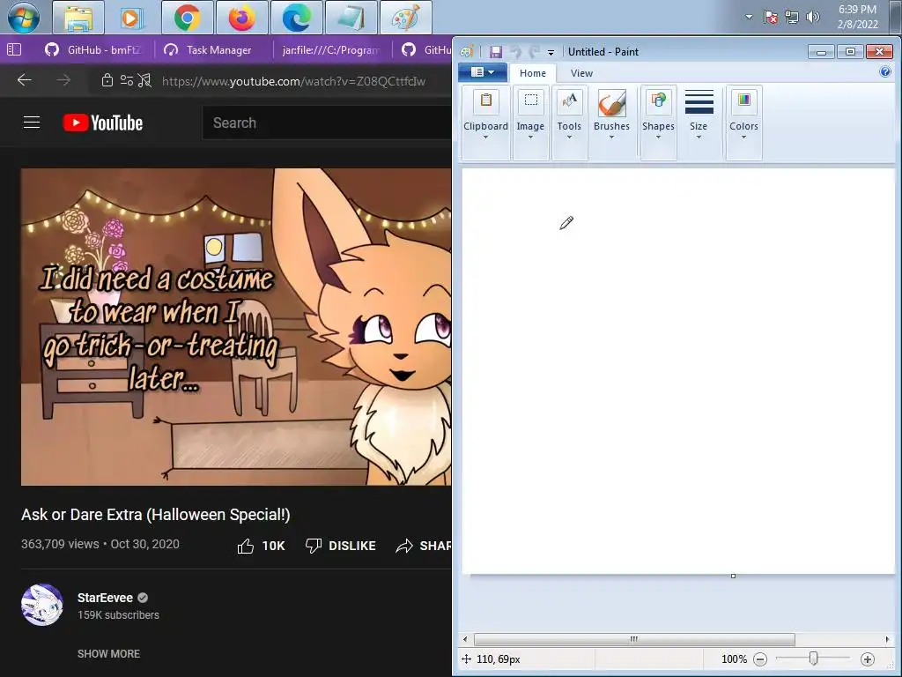Go back with the browser back arrow

point(24,80)
